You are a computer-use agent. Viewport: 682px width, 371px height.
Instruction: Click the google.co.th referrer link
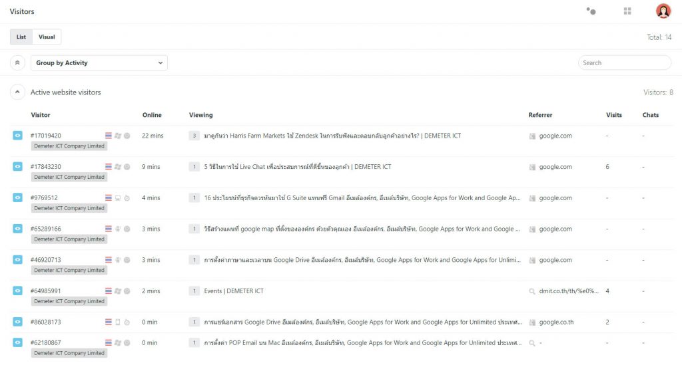point(556,322)
